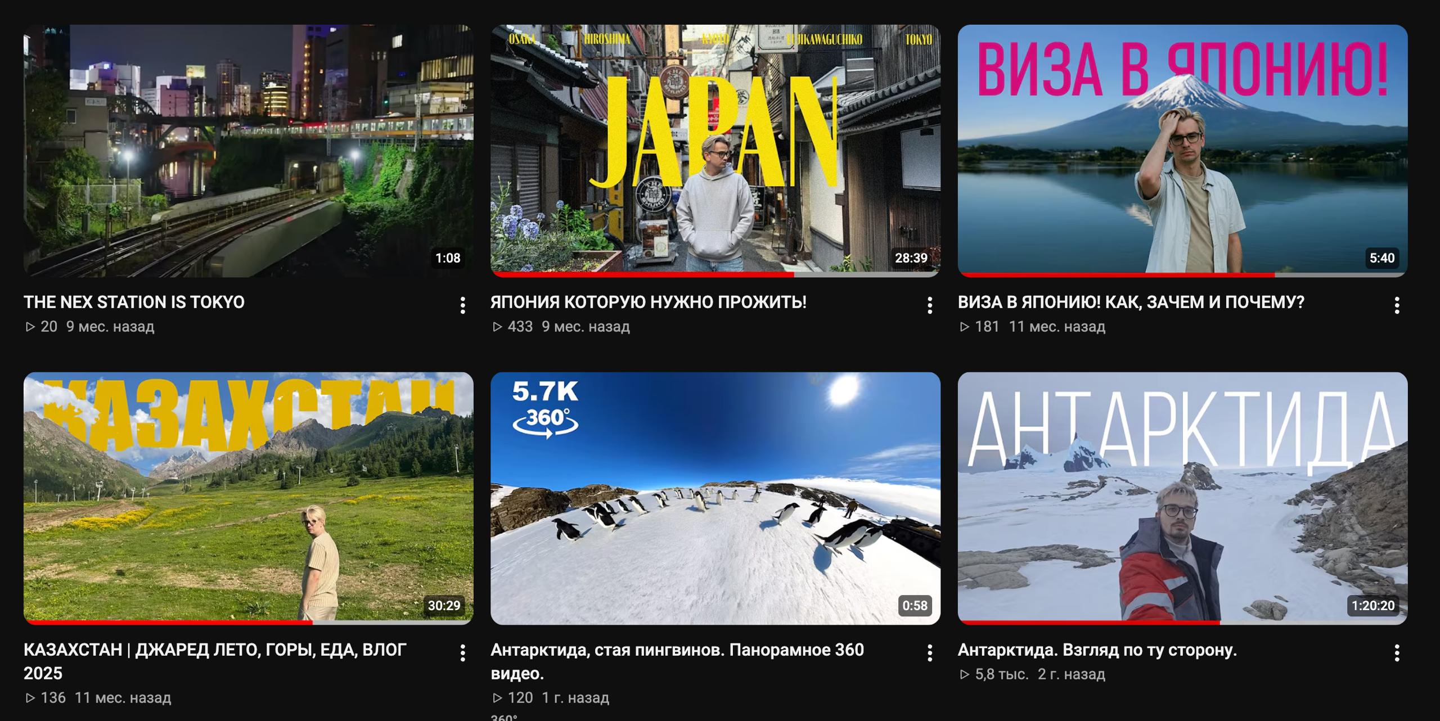Click the 30:29 duration badge
This screenshot has height=721, width=1440.
click(x=444, y=606)
